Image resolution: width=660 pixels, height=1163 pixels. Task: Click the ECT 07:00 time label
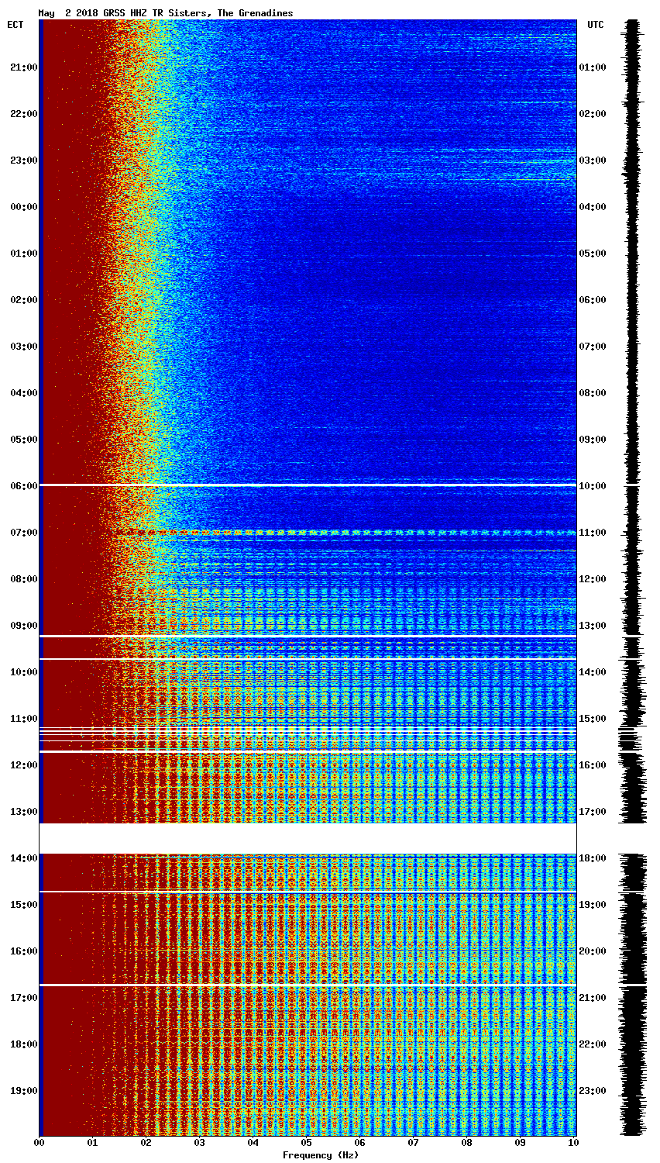[24, 533]
